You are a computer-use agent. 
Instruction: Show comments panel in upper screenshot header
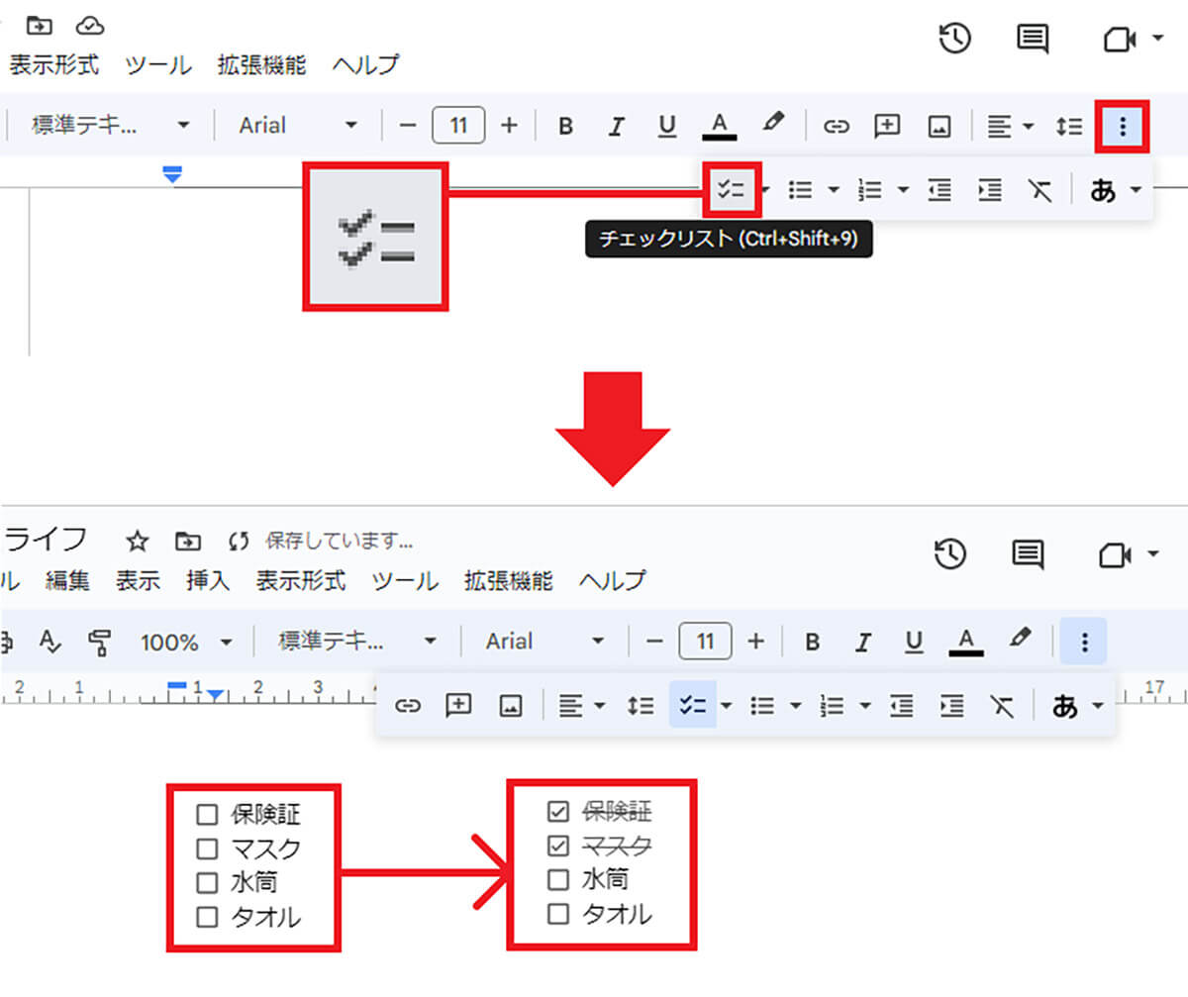click(x=1033, y=40)
